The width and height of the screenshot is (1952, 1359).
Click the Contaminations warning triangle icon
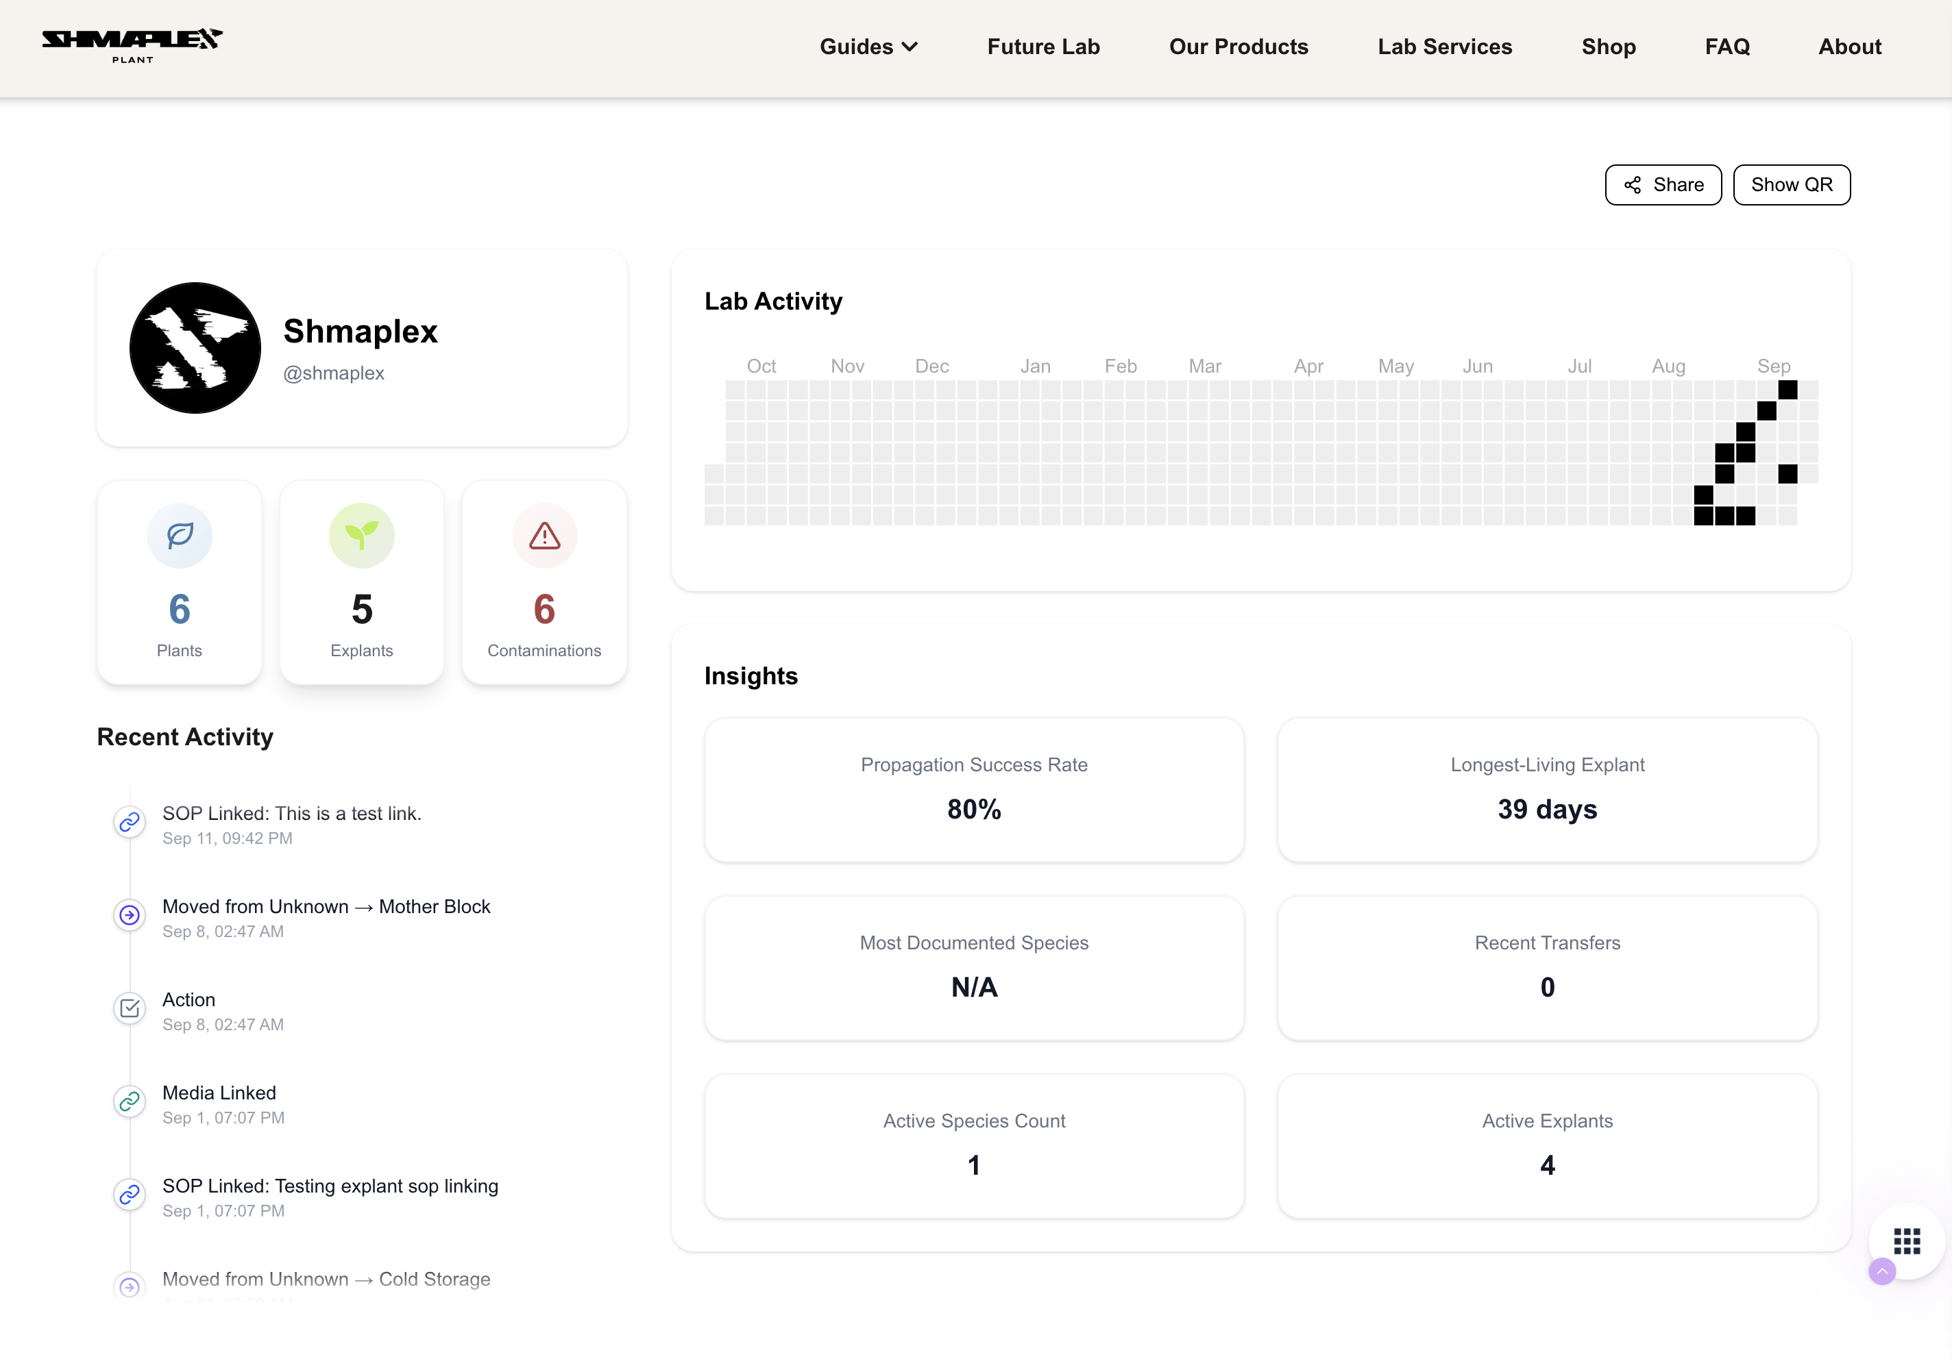(544, 534)
